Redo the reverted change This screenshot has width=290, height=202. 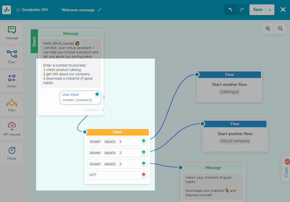242,10
